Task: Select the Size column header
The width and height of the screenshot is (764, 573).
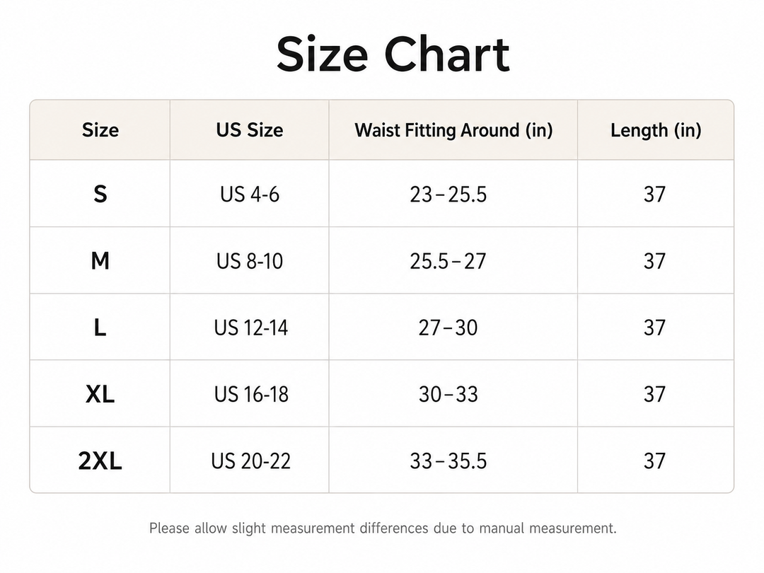Action: 100,130
